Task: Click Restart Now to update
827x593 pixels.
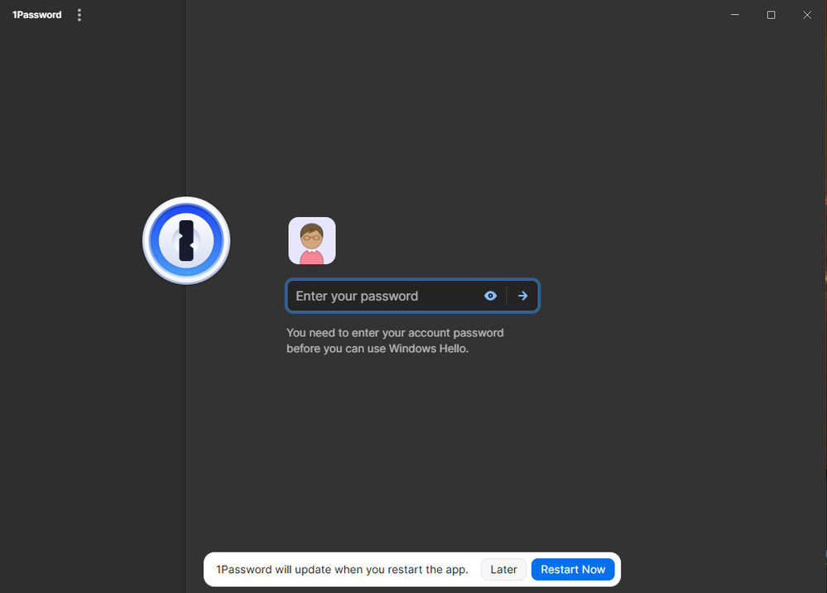Action: click(x=573, y=569)
